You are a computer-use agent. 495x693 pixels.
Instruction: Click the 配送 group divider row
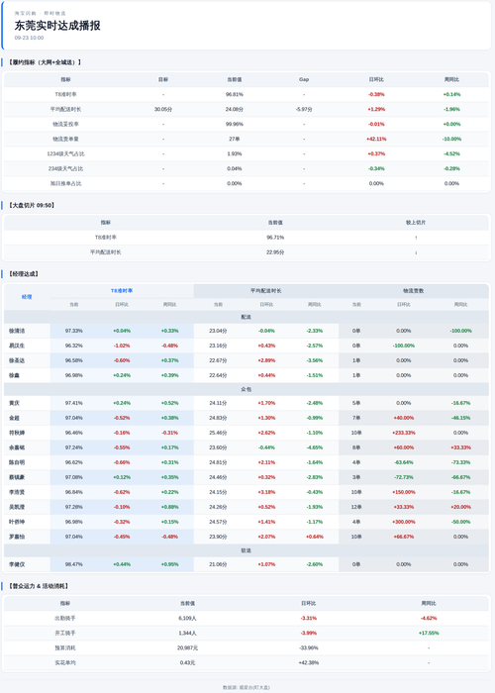coord(247,318)
